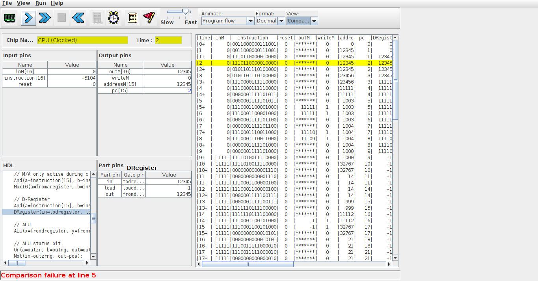This screenshot has width=538, height=281.
Task: Open the Run menu
Action: tap(41, 3)
